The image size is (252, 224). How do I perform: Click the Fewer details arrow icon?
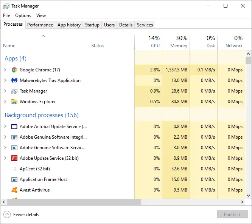pos(7,215)
